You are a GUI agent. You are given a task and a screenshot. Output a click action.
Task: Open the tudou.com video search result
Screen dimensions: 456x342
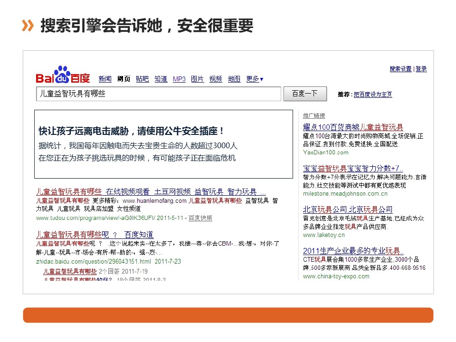[x=151, y=192]
